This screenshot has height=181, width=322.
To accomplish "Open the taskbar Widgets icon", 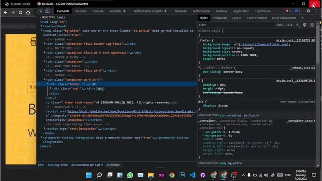I will coord(120,175).
